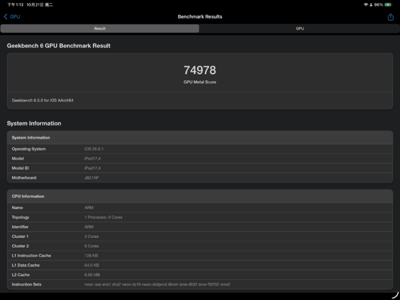The height and width of the screenshot is (300, 400).
Task: Select the Cluster 1 row
Action: 199,237
